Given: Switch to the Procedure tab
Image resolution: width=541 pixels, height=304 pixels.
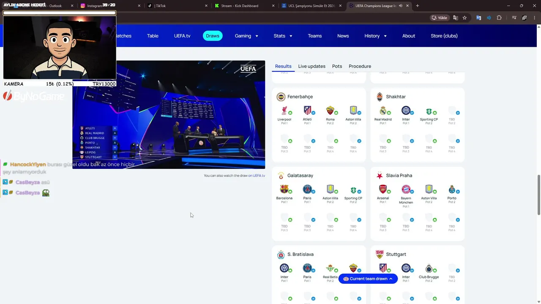Looking at the screenshot, I should [360, 66].
